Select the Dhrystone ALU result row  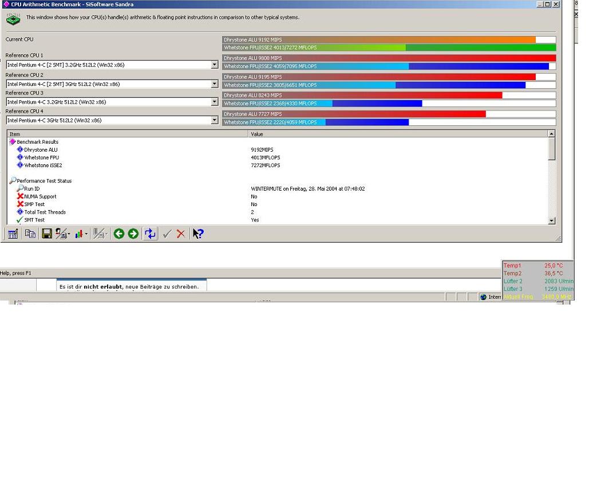[x=277, y=149]
